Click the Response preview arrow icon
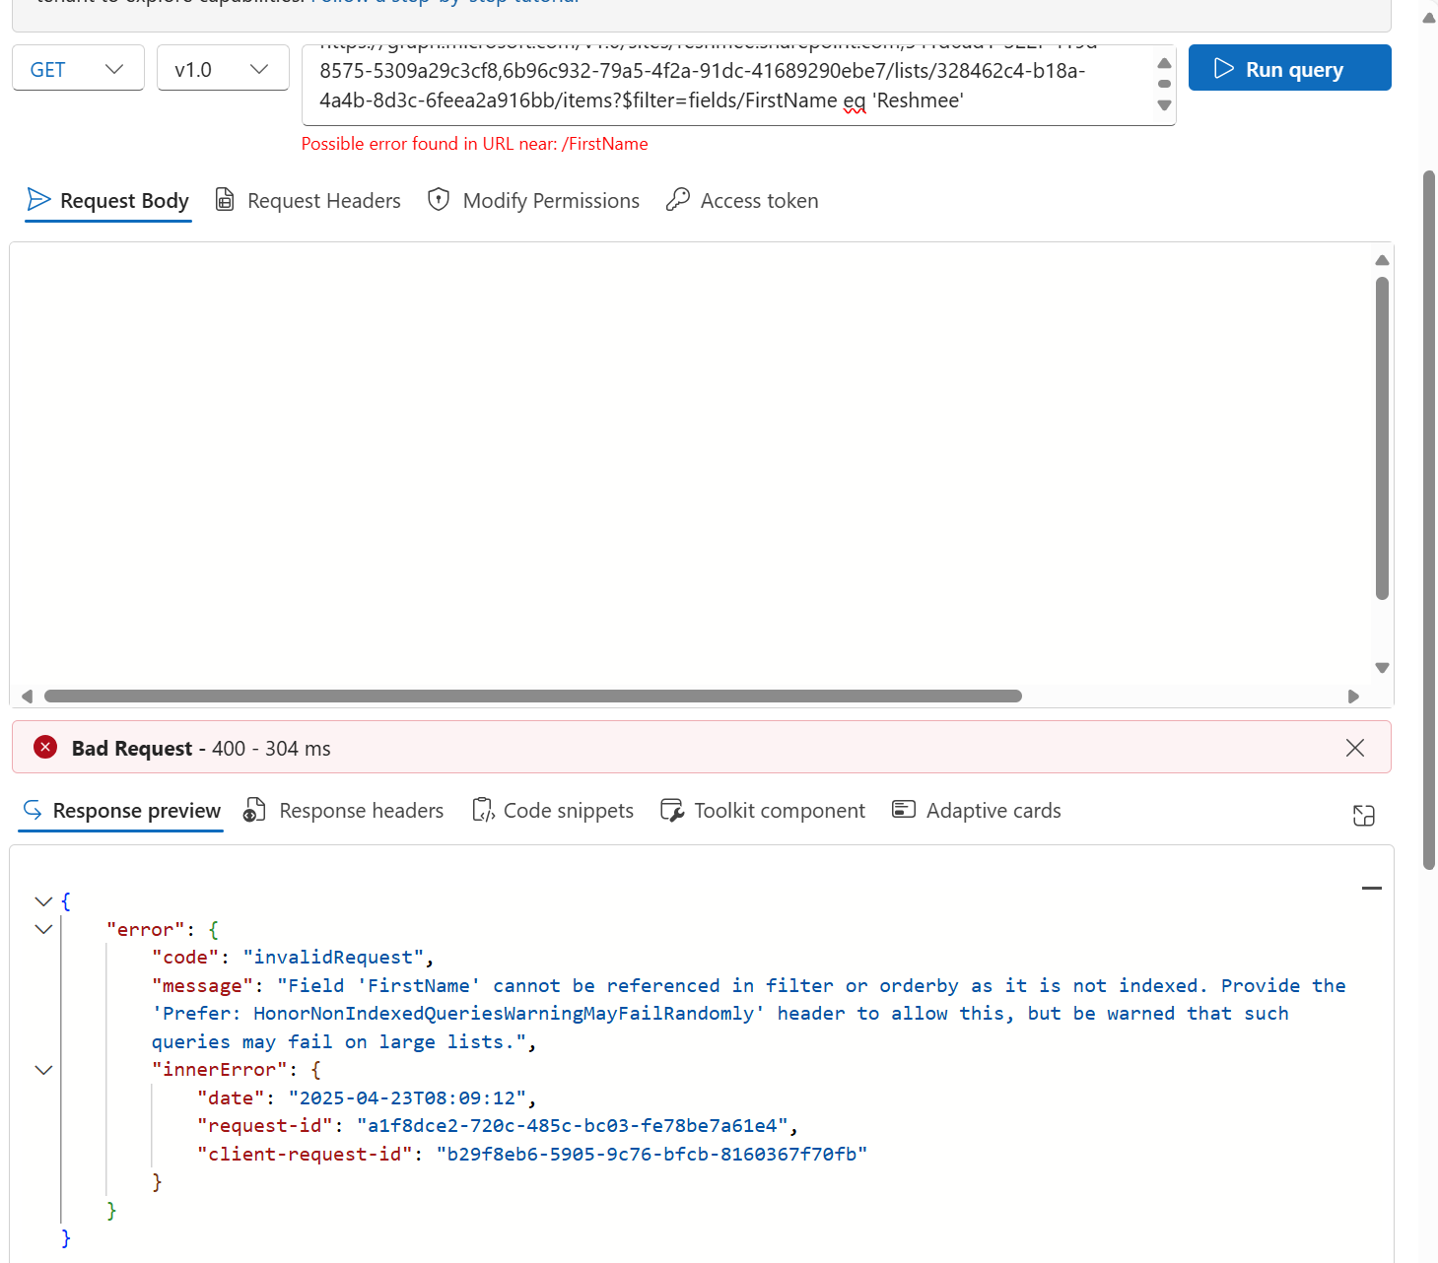Screen dimensions: 1438x1263 [33, 810]
